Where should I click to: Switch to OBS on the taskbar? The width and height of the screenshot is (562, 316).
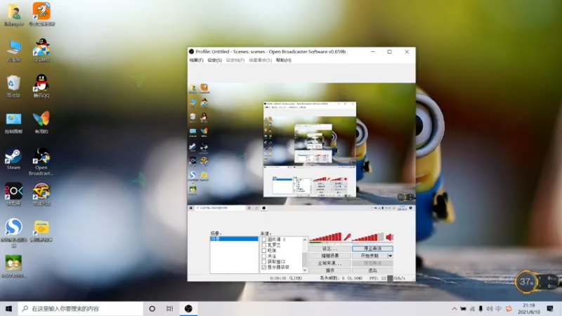(188, 308)
